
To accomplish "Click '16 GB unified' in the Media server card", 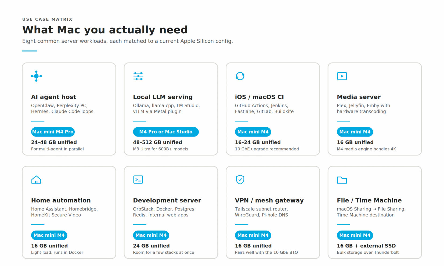I will point(355,142).
